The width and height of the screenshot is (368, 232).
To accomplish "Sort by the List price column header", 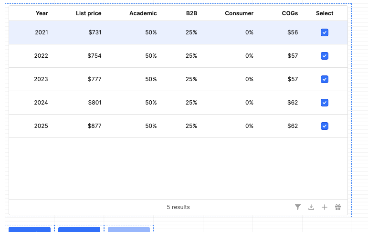I will [x=89, y=13].
